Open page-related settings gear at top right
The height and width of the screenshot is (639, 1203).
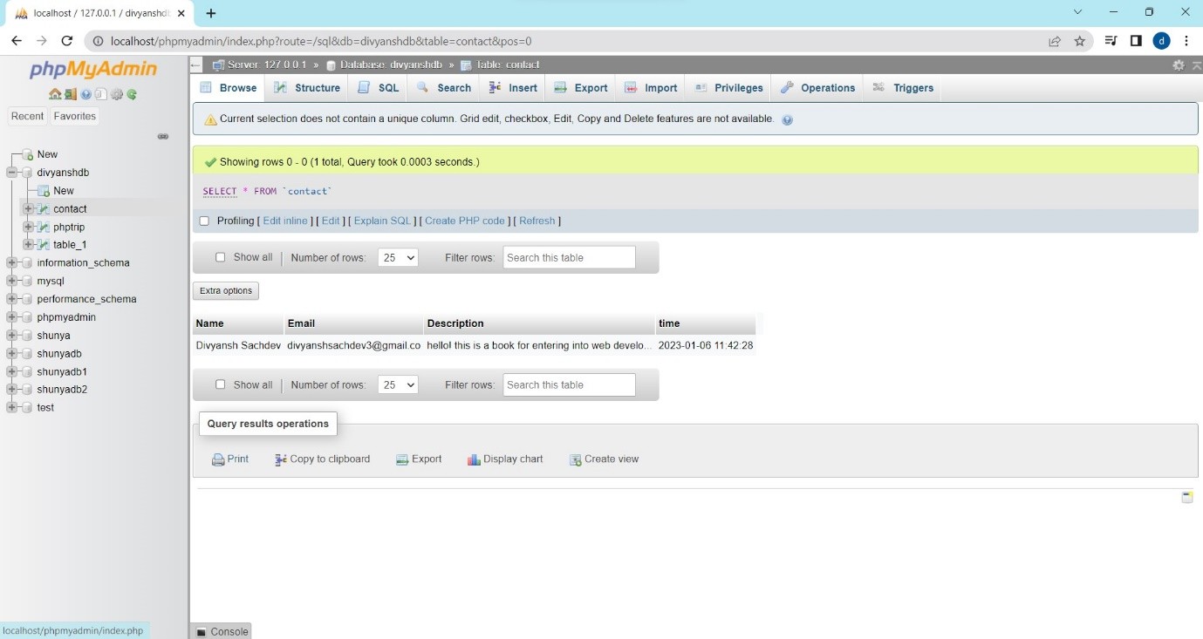[x=1179, y=65]
